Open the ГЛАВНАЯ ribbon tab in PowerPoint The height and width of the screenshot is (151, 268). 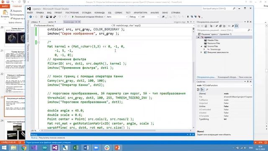(x=17, y=6)
